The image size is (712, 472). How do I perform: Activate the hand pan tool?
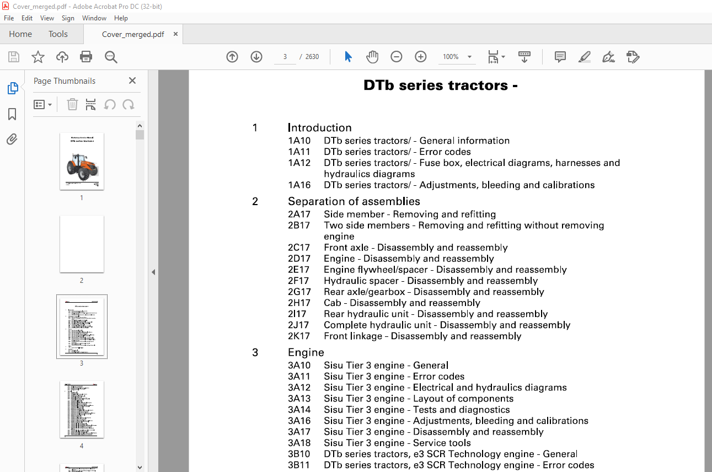[x=372, y=57]
